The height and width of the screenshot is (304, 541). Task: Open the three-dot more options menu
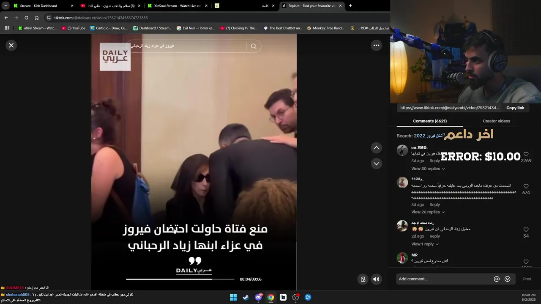coord(376,45)
